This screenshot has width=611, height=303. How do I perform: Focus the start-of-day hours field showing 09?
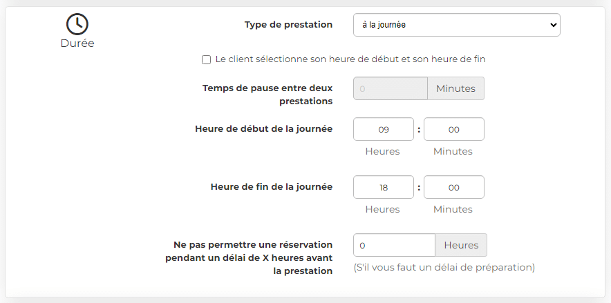coord(384,129)
